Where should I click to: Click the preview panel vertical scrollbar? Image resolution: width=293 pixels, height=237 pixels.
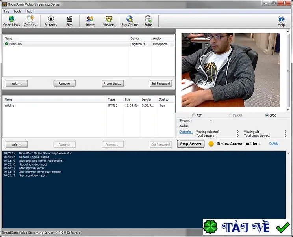pos(288,70)
